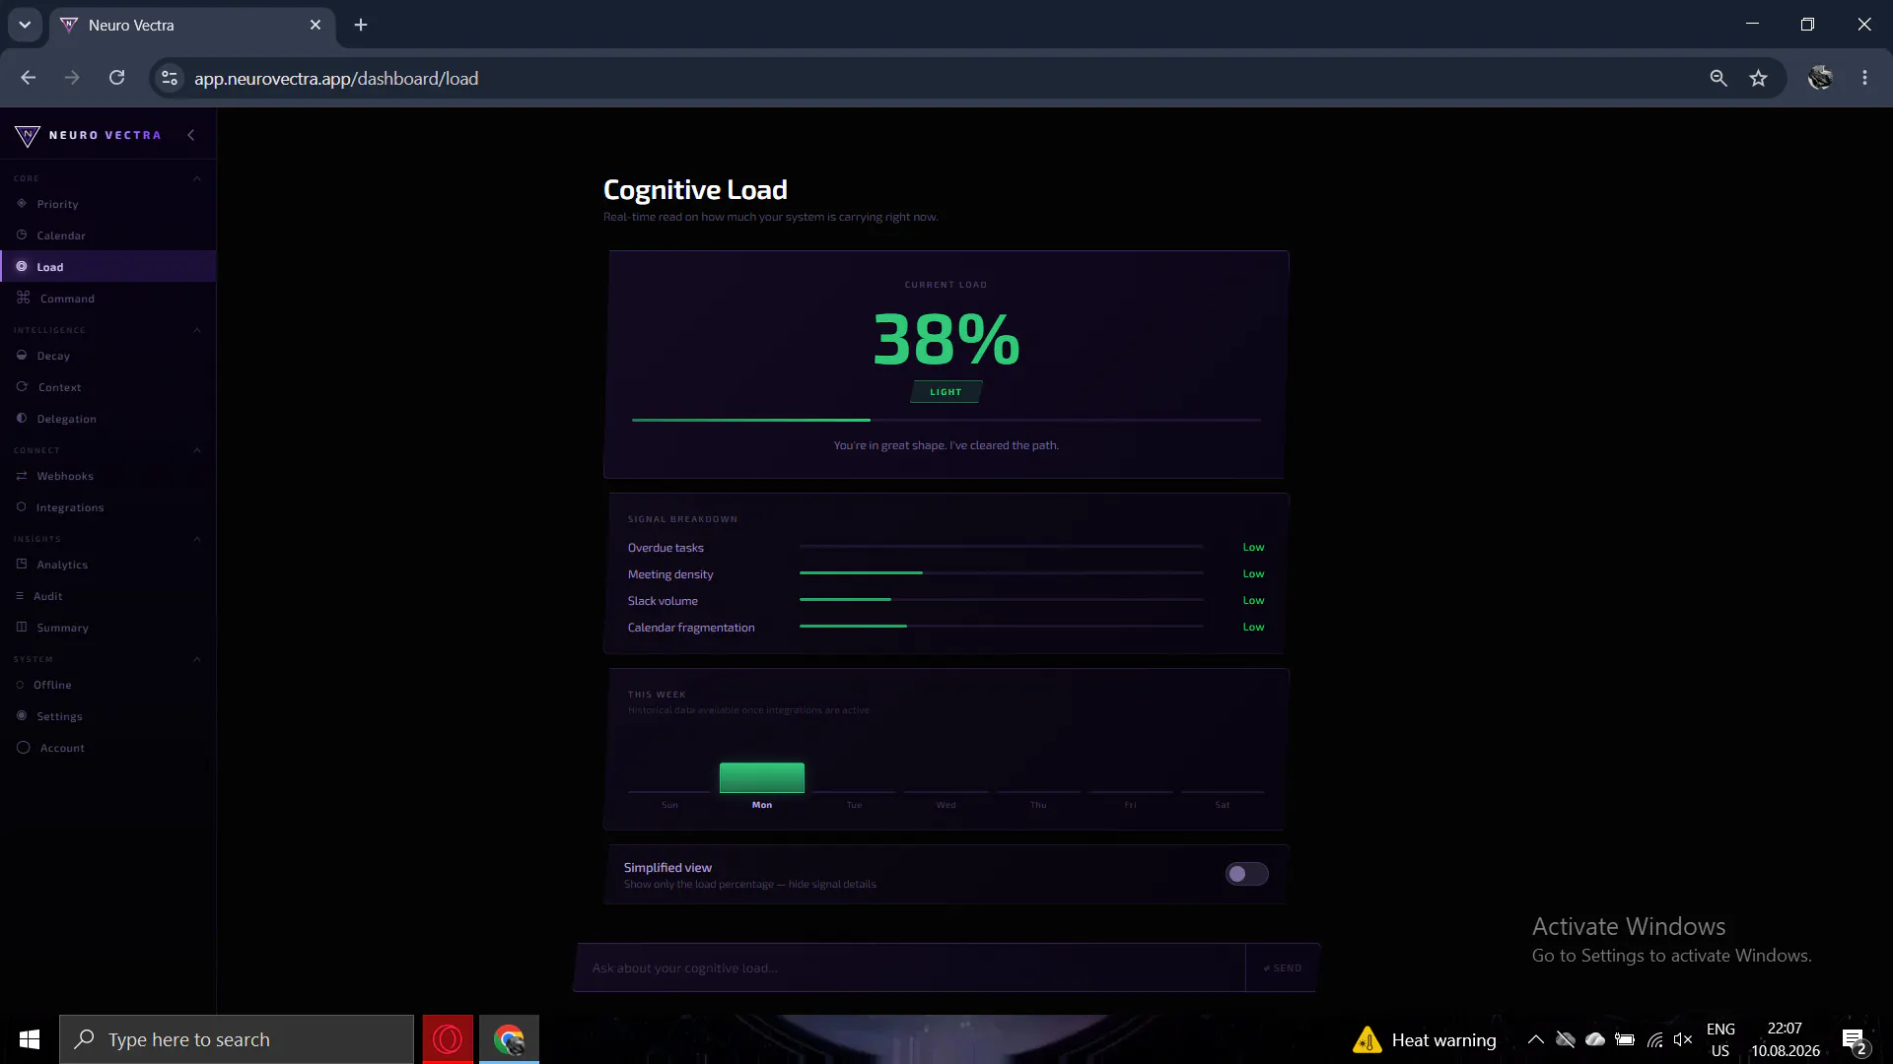Click the Account circle icon
1893x1064 pixels.
pyautogui.click(x=24, y=748)
